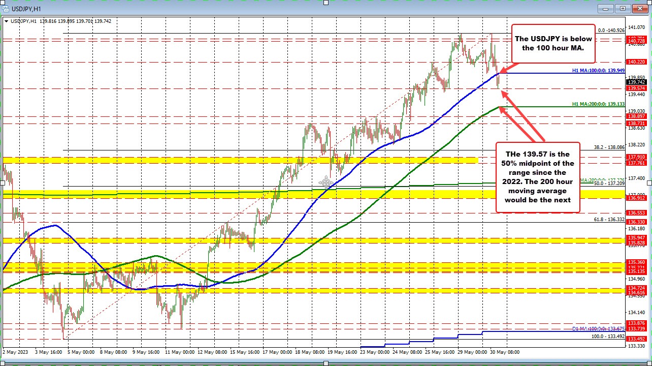Click the red price tag 133.876
The image size is (652, 366).
[636, 323]
